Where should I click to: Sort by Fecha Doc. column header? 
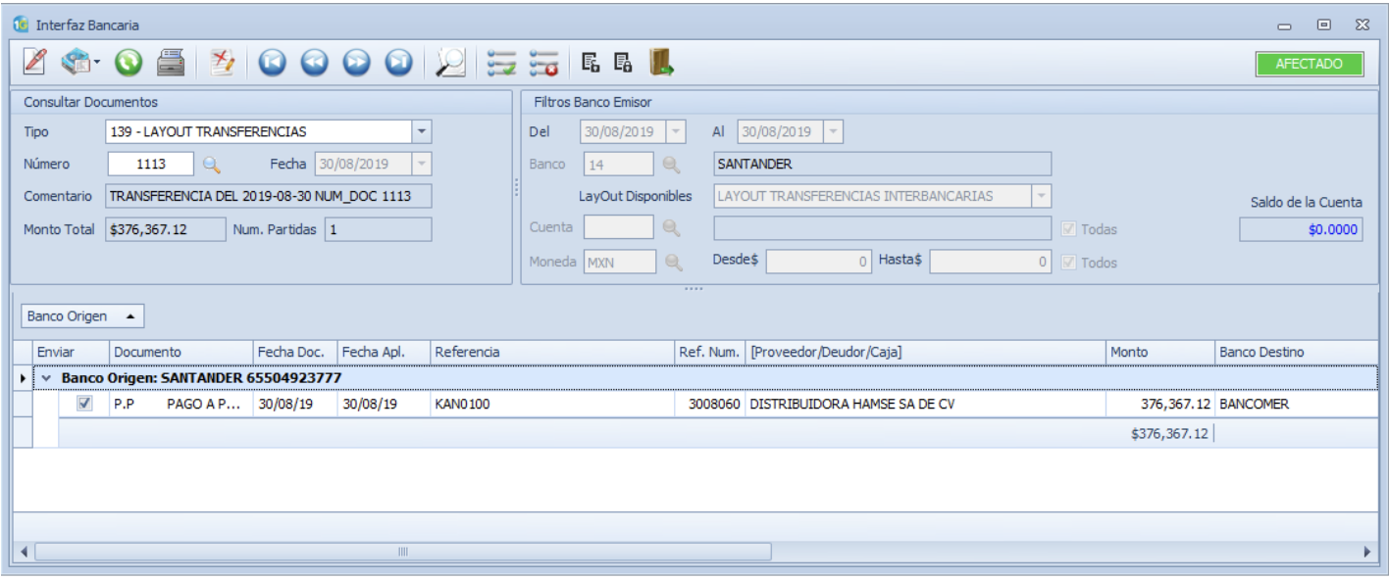pyautogui.click(x=294, y=352)
